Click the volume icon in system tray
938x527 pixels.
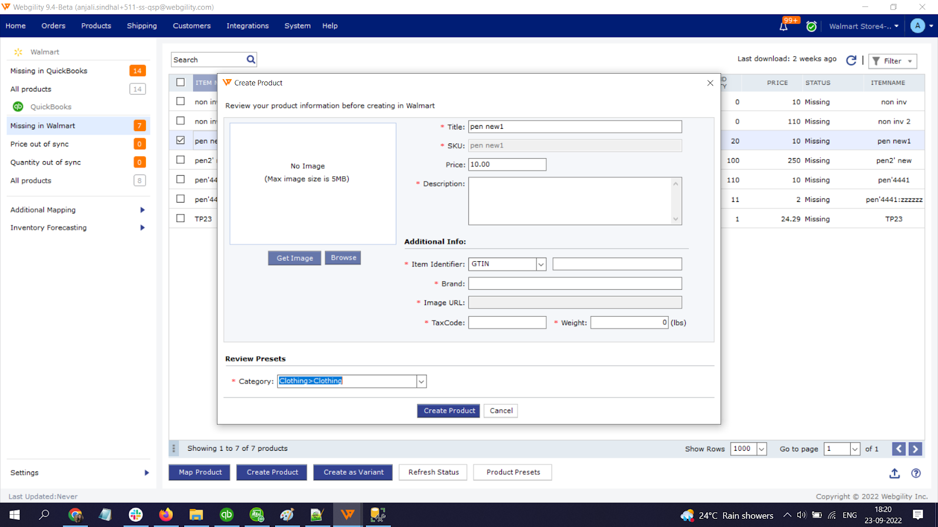801,515
